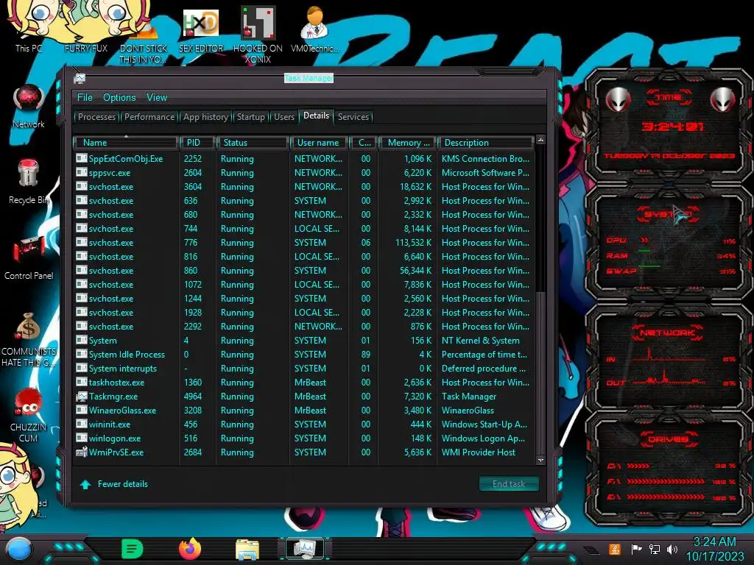Click the End task button
Screen dimensions: 754x565
coord(509,484)
